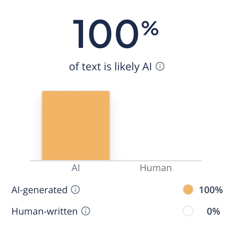
Task: Click the orange AI-generated legend circle
Action: click(x=188, y=189)
